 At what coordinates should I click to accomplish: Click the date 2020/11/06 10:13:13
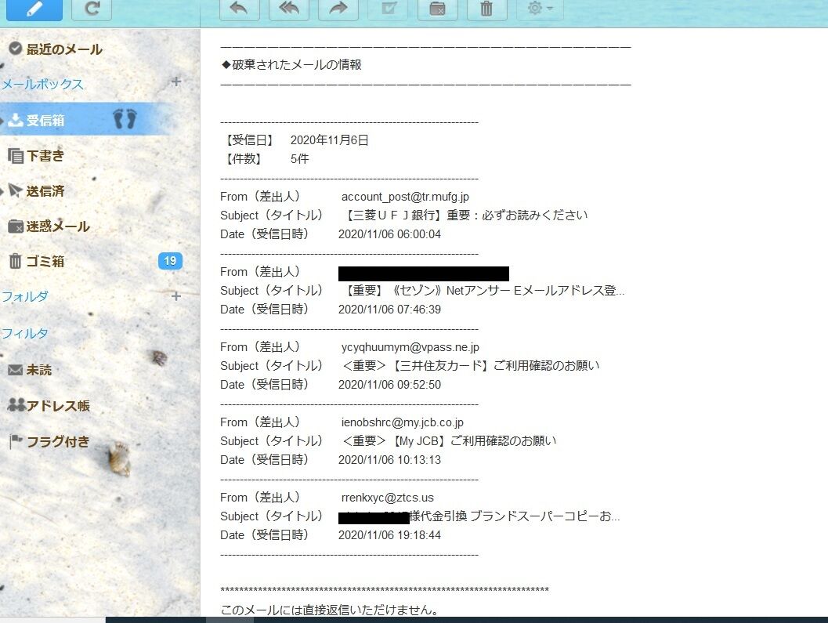389,460
